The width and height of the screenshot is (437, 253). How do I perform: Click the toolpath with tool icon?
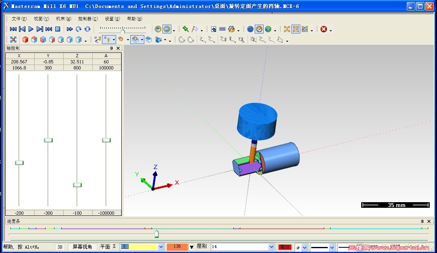click(97, 40)
